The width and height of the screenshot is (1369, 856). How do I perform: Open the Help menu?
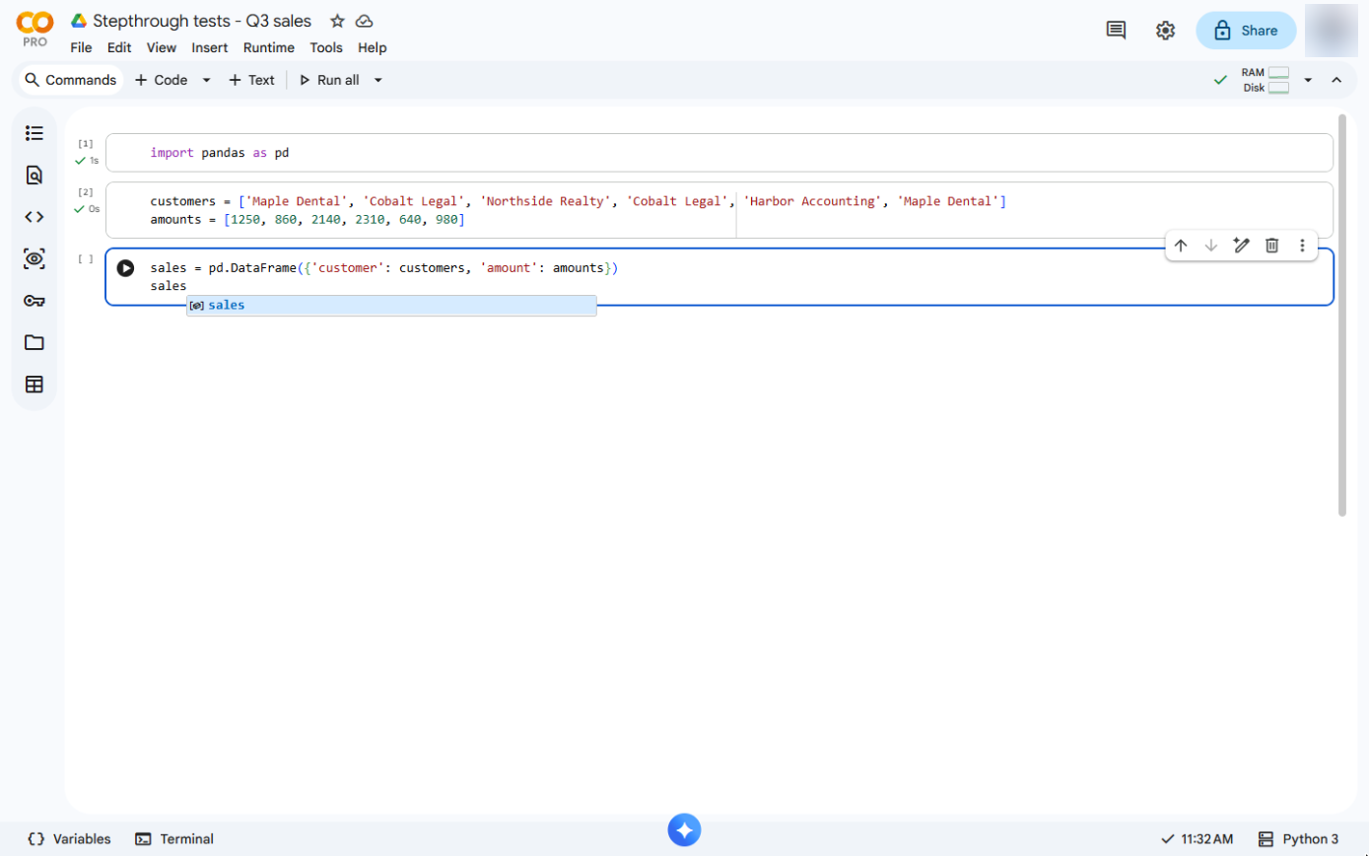373,47
